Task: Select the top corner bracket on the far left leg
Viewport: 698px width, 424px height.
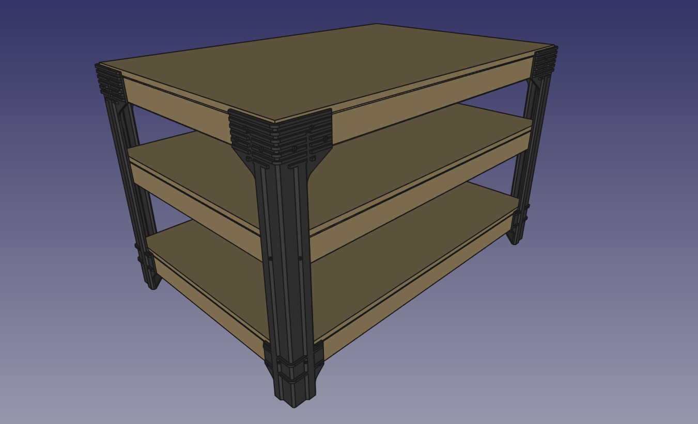Action: (x=111, y=84)
